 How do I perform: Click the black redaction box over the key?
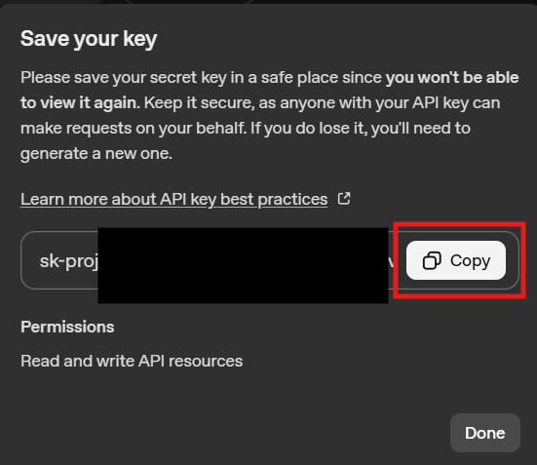tap(243, 265)
